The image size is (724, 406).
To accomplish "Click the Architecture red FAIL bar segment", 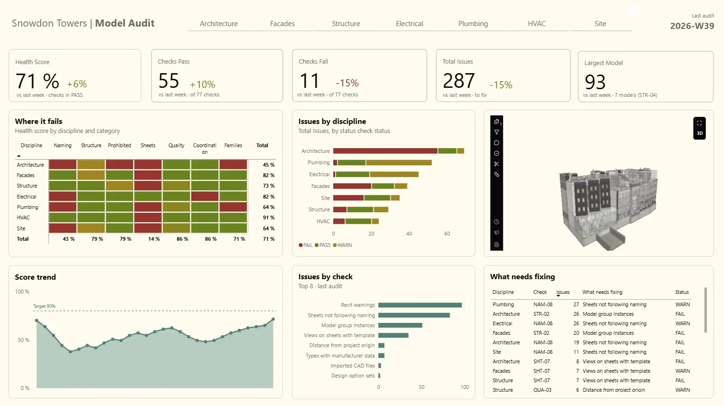I will click(x=385, y=151).
